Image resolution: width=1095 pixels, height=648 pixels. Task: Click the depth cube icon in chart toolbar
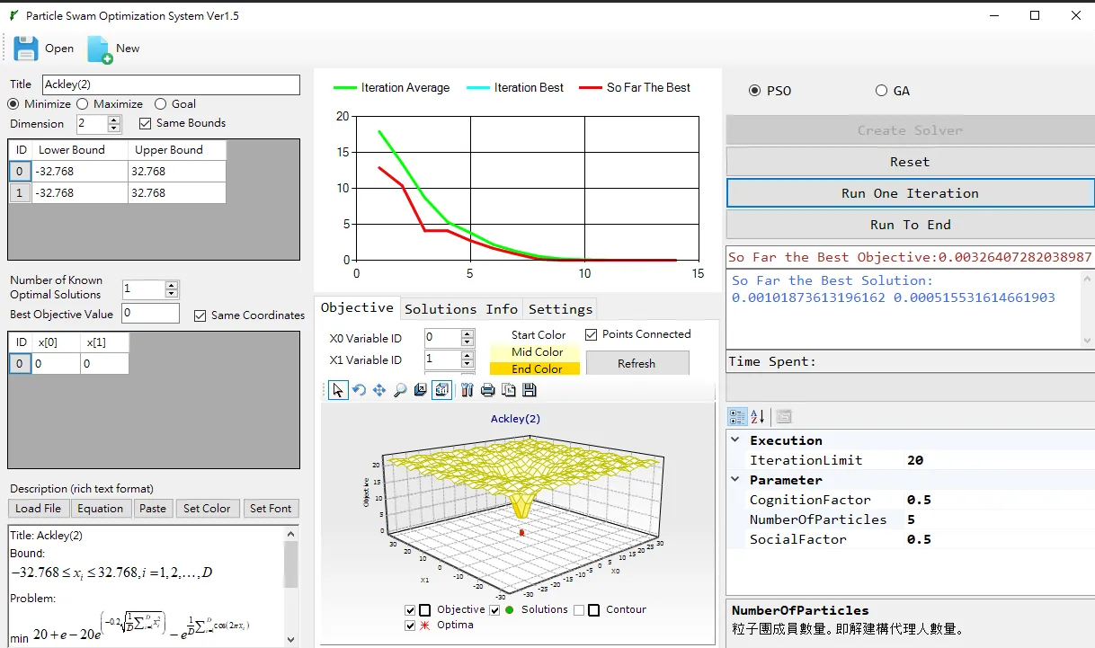(x=421, y=390)
